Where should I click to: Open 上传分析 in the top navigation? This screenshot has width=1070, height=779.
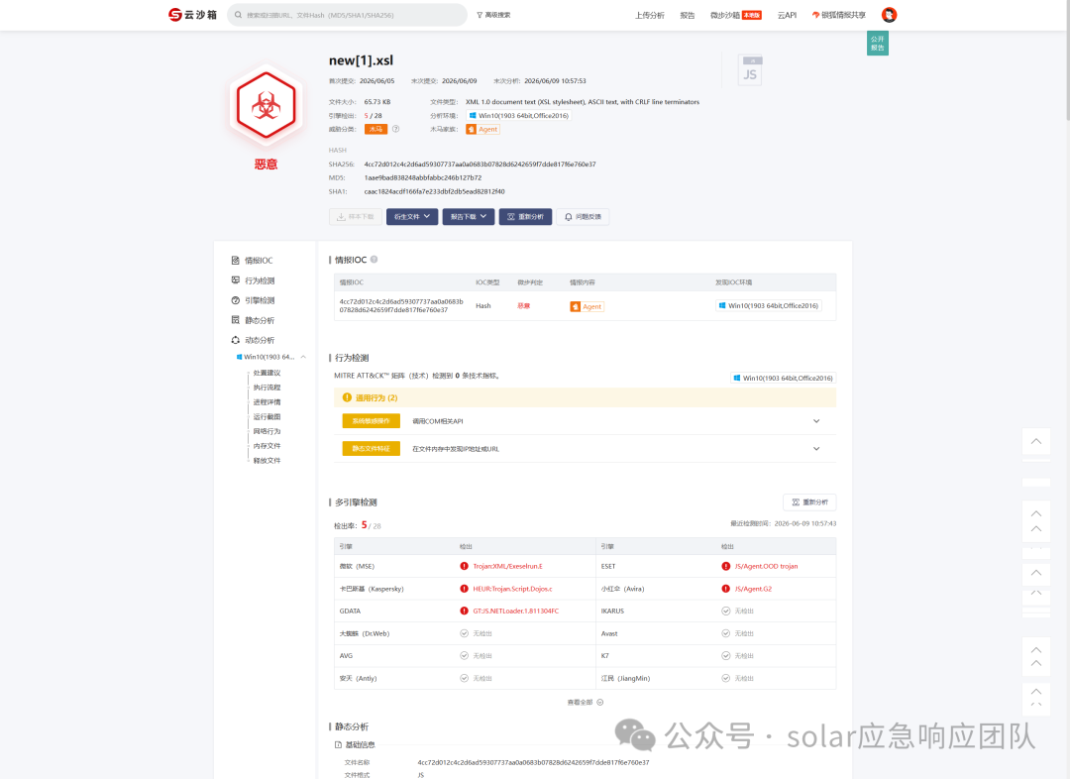point(649,15)
